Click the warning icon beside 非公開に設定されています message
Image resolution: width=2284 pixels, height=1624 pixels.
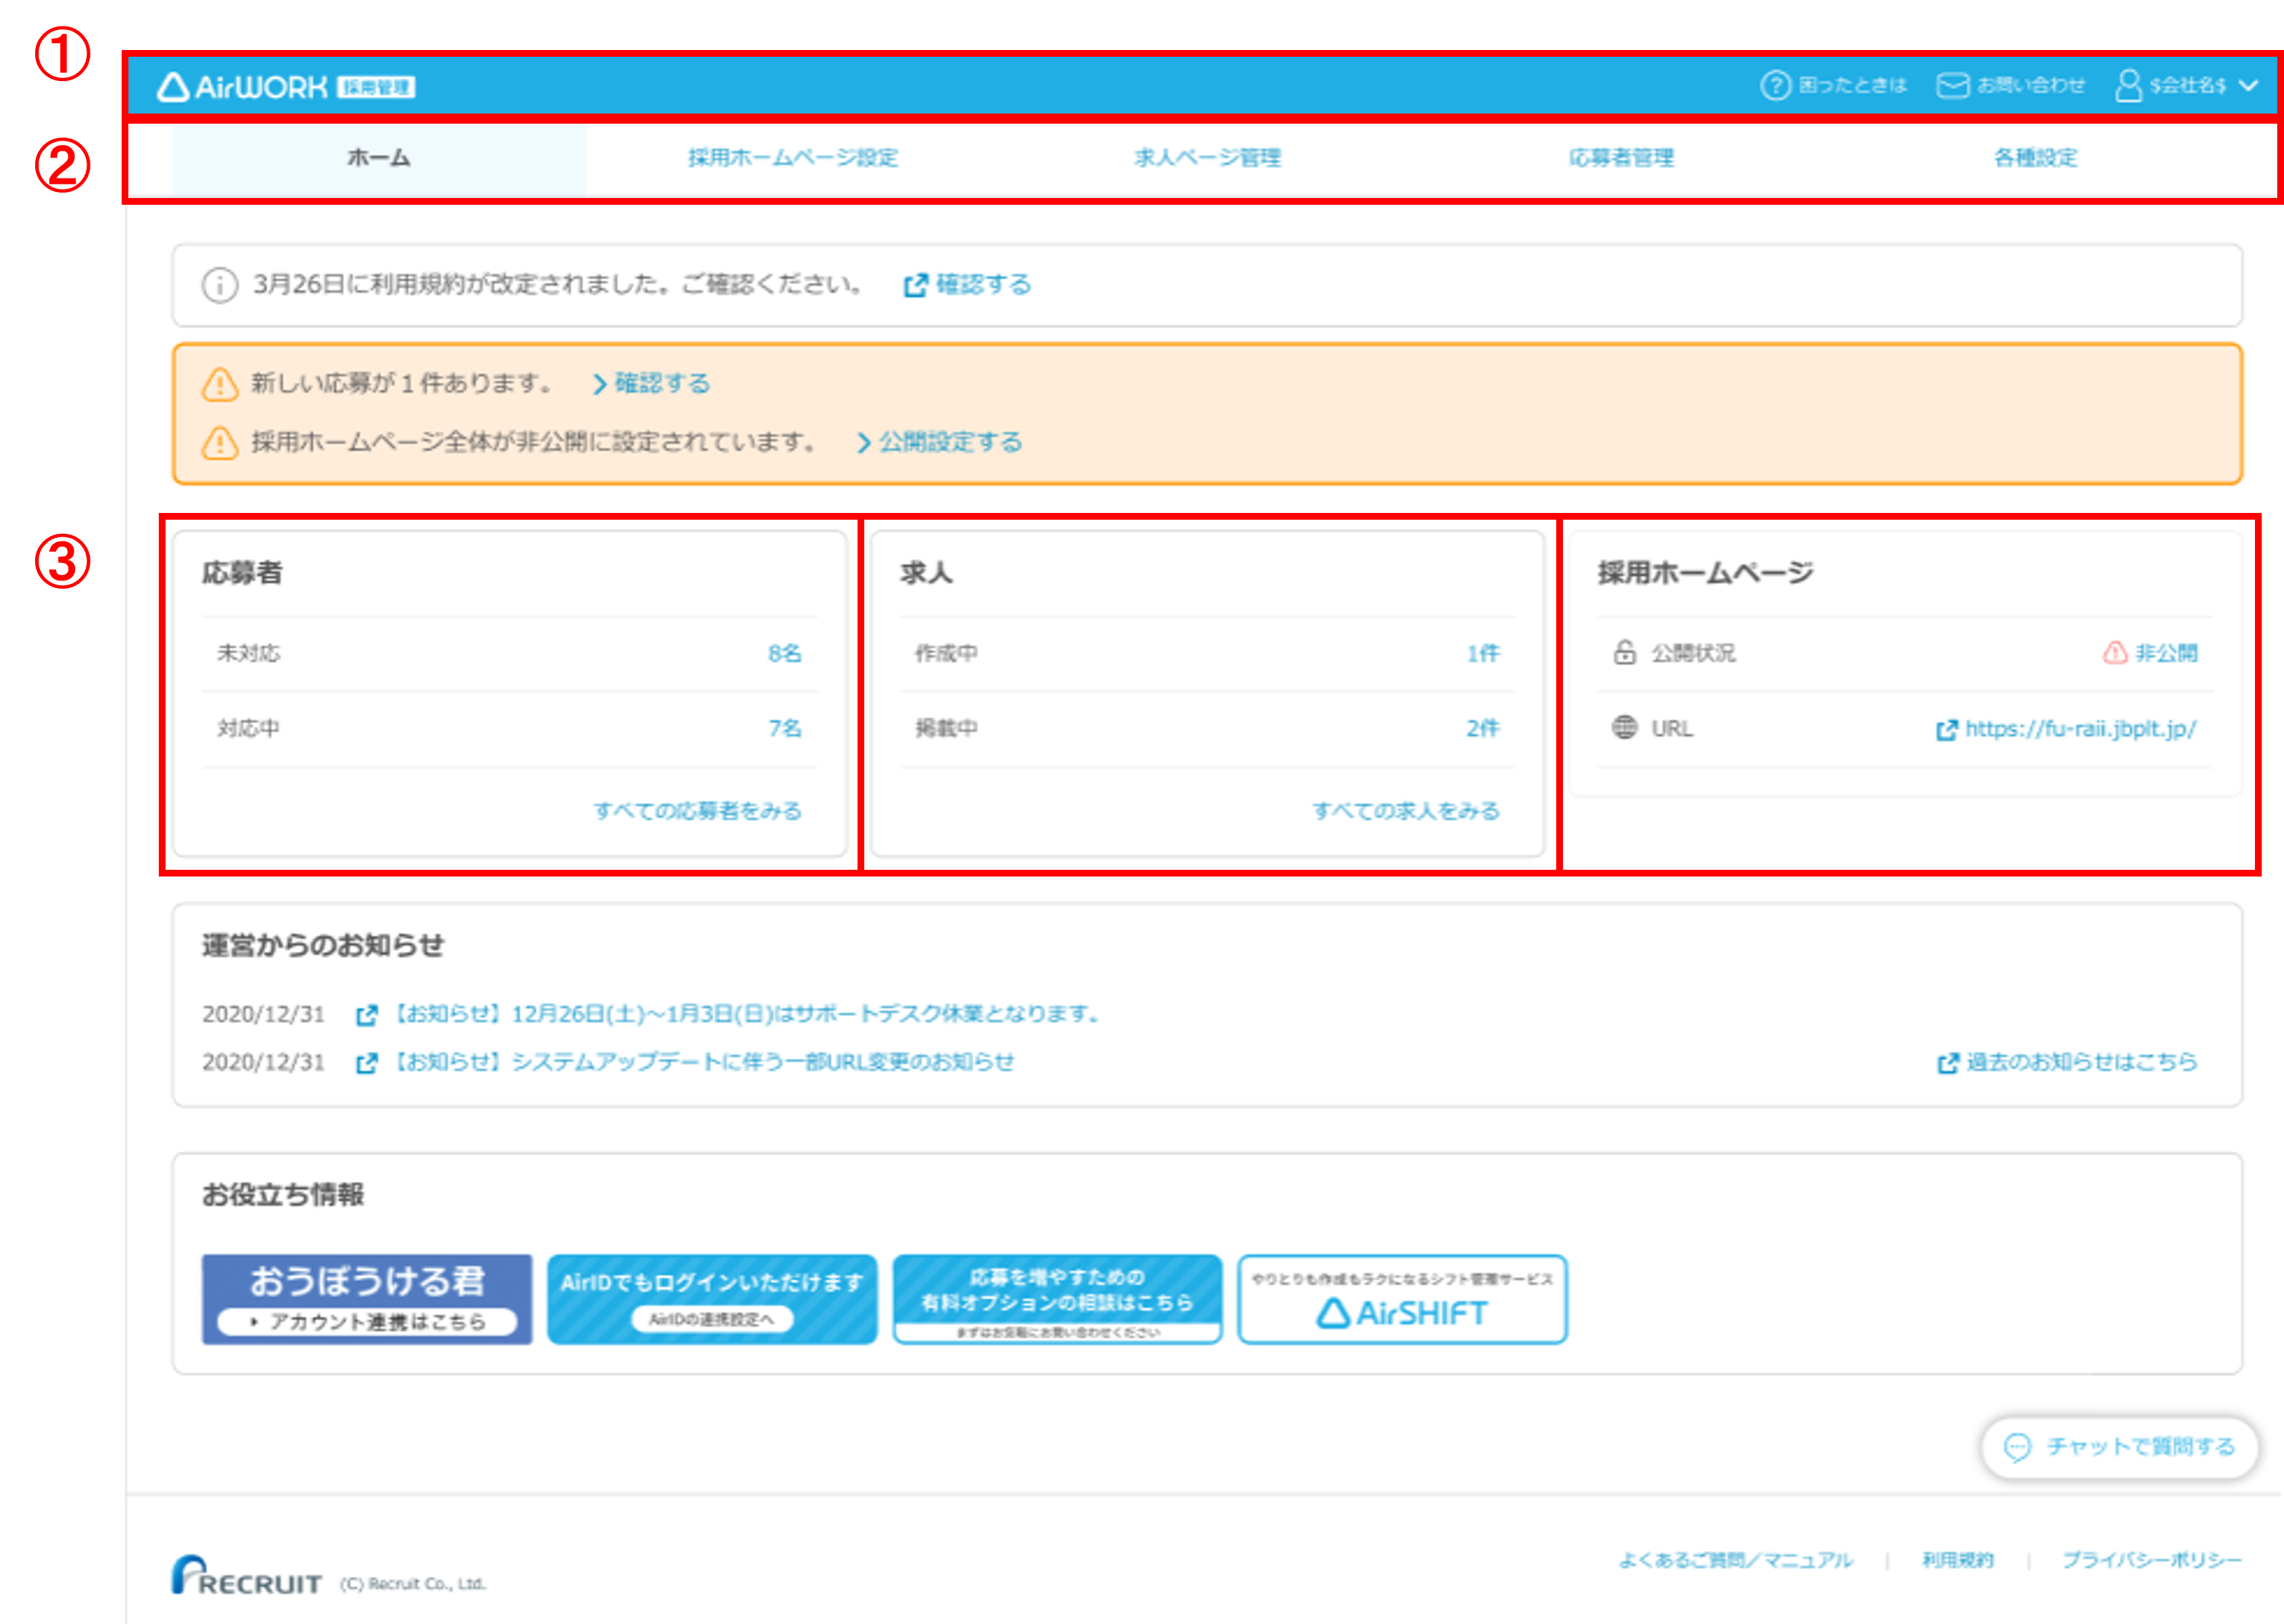(x=220, y=443)
